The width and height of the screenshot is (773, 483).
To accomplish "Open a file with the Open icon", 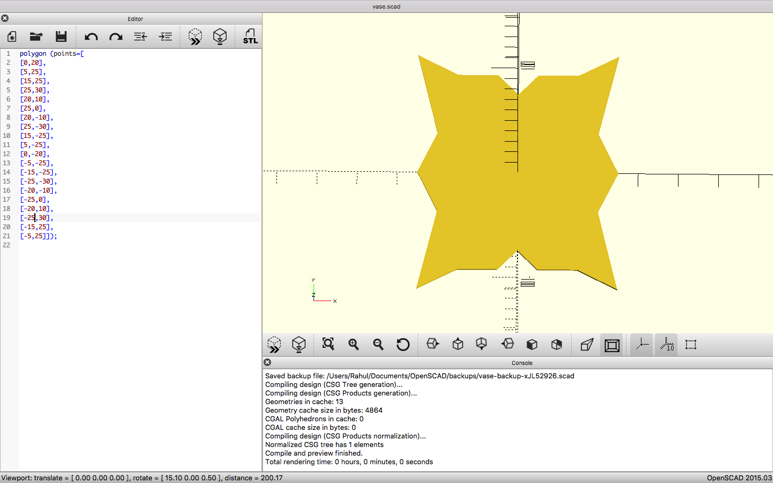I will coord(36,36).
